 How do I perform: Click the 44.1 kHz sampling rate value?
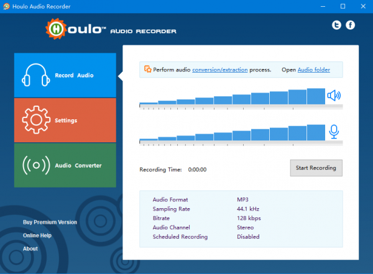coord(248,209)
